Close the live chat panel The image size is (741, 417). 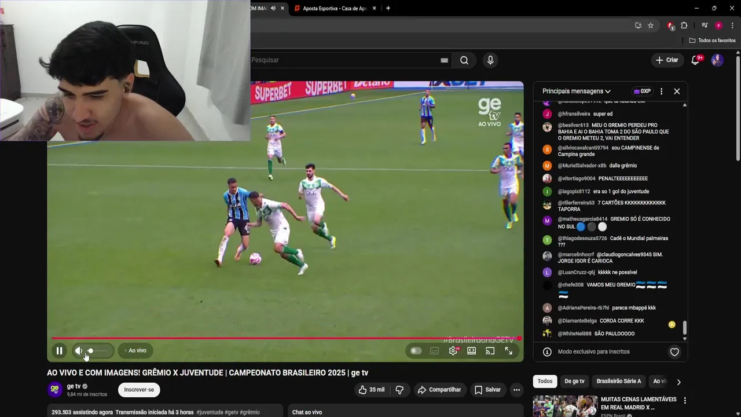pyautogui.click(x=677, y=92)
